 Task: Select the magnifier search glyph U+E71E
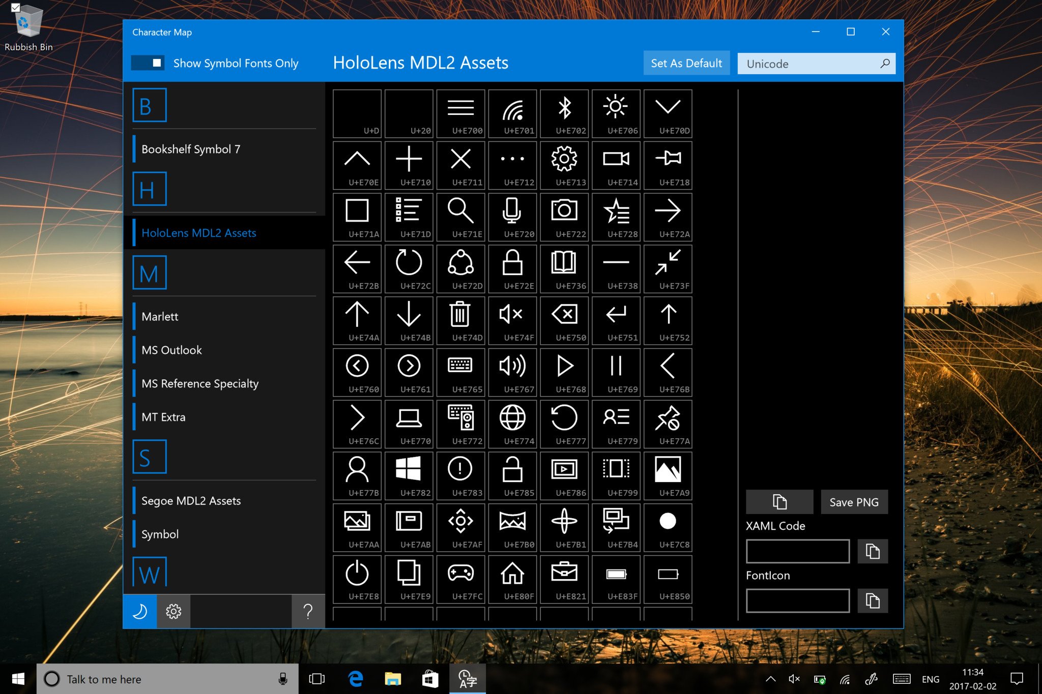(460, 217)
